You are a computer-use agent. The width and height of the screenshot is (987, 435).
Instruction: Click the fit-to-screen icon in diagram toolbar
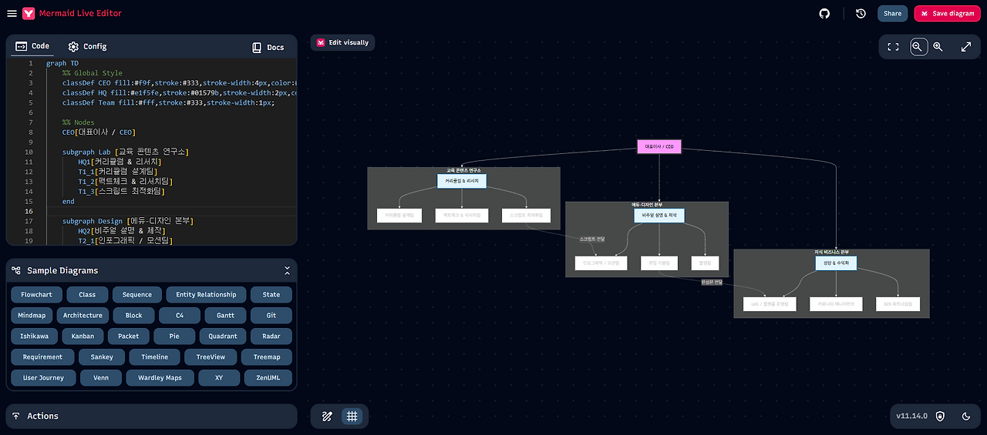click(893, 47)
